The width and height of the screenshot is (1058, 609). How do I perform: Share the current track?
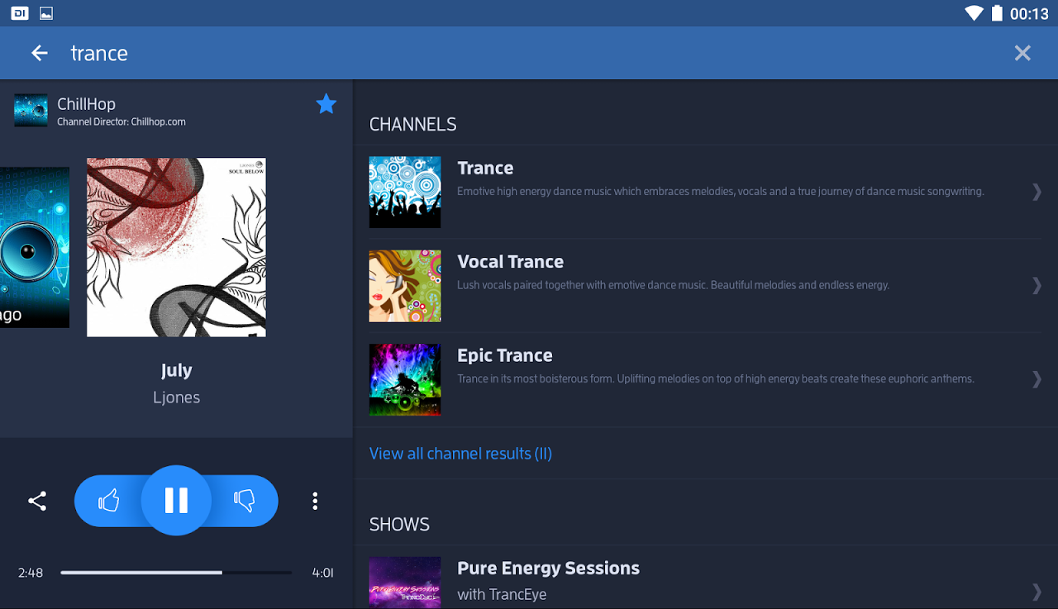(37, 501)
